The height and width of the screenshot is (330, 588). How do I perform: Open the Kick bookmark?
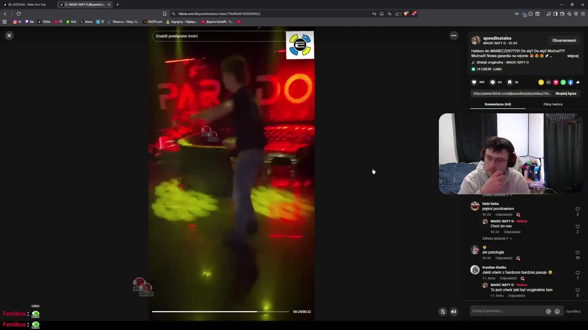[71, 22]
